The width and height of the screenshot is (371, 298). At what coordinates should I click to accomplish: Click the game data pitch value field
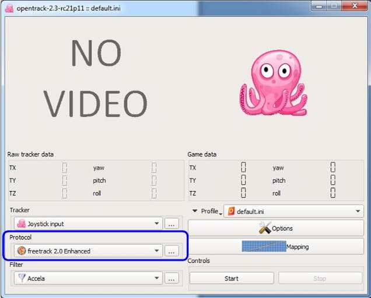pyautogui.click(x=333, y=180)
